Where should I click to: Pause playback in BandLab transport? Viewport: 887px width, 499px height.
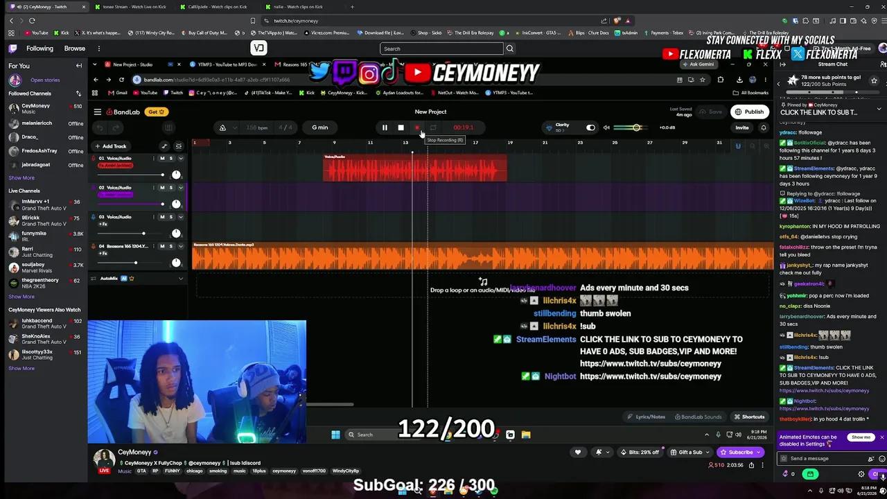pos(385,128)
